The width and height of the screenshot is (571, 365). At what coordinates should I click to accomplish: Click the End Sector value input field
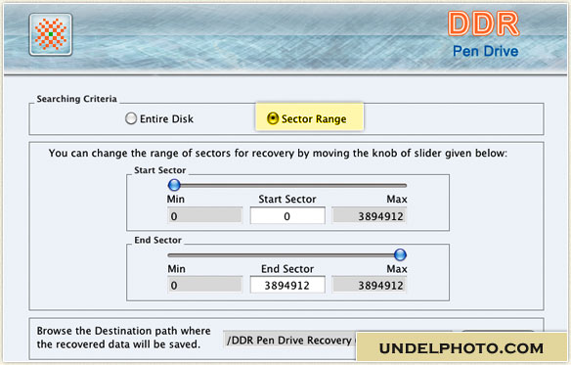[287, 285]
